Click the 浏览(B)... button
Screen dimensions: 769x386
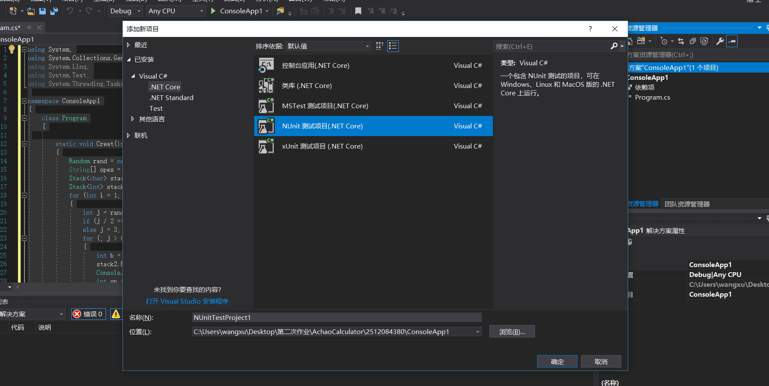[512, 331]
